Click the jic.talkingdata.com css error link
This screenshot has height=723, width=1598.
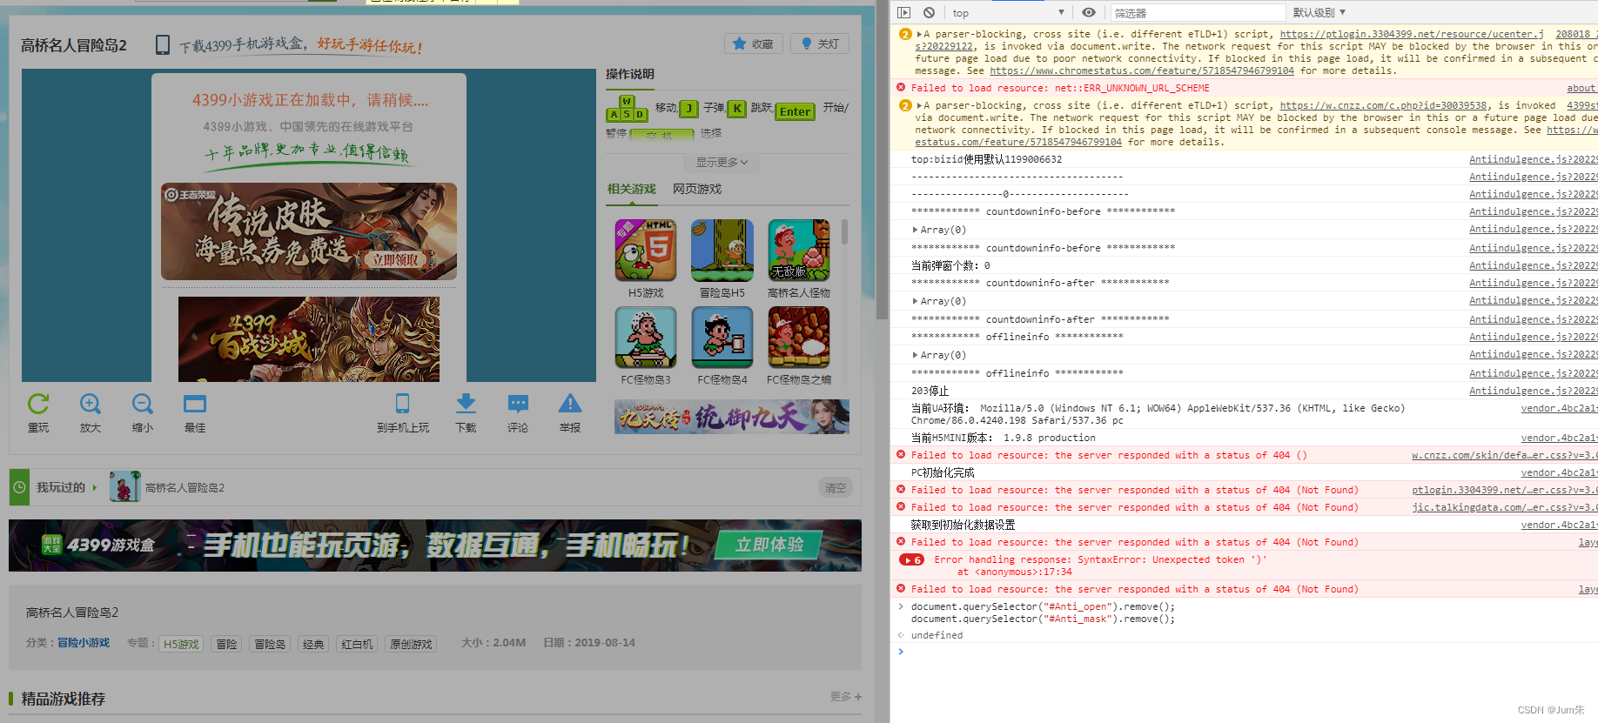point(1504,507)
